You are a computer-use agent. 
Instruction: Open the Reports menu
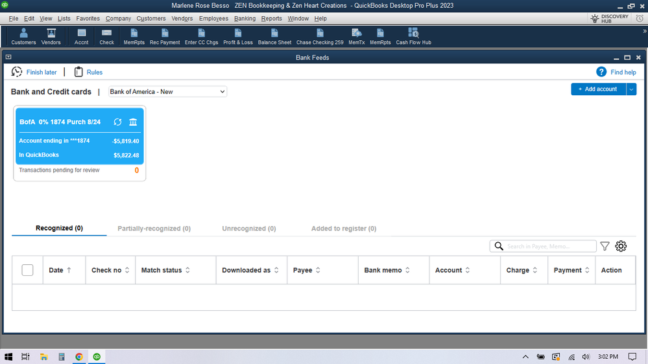click(x=271, y=19)
